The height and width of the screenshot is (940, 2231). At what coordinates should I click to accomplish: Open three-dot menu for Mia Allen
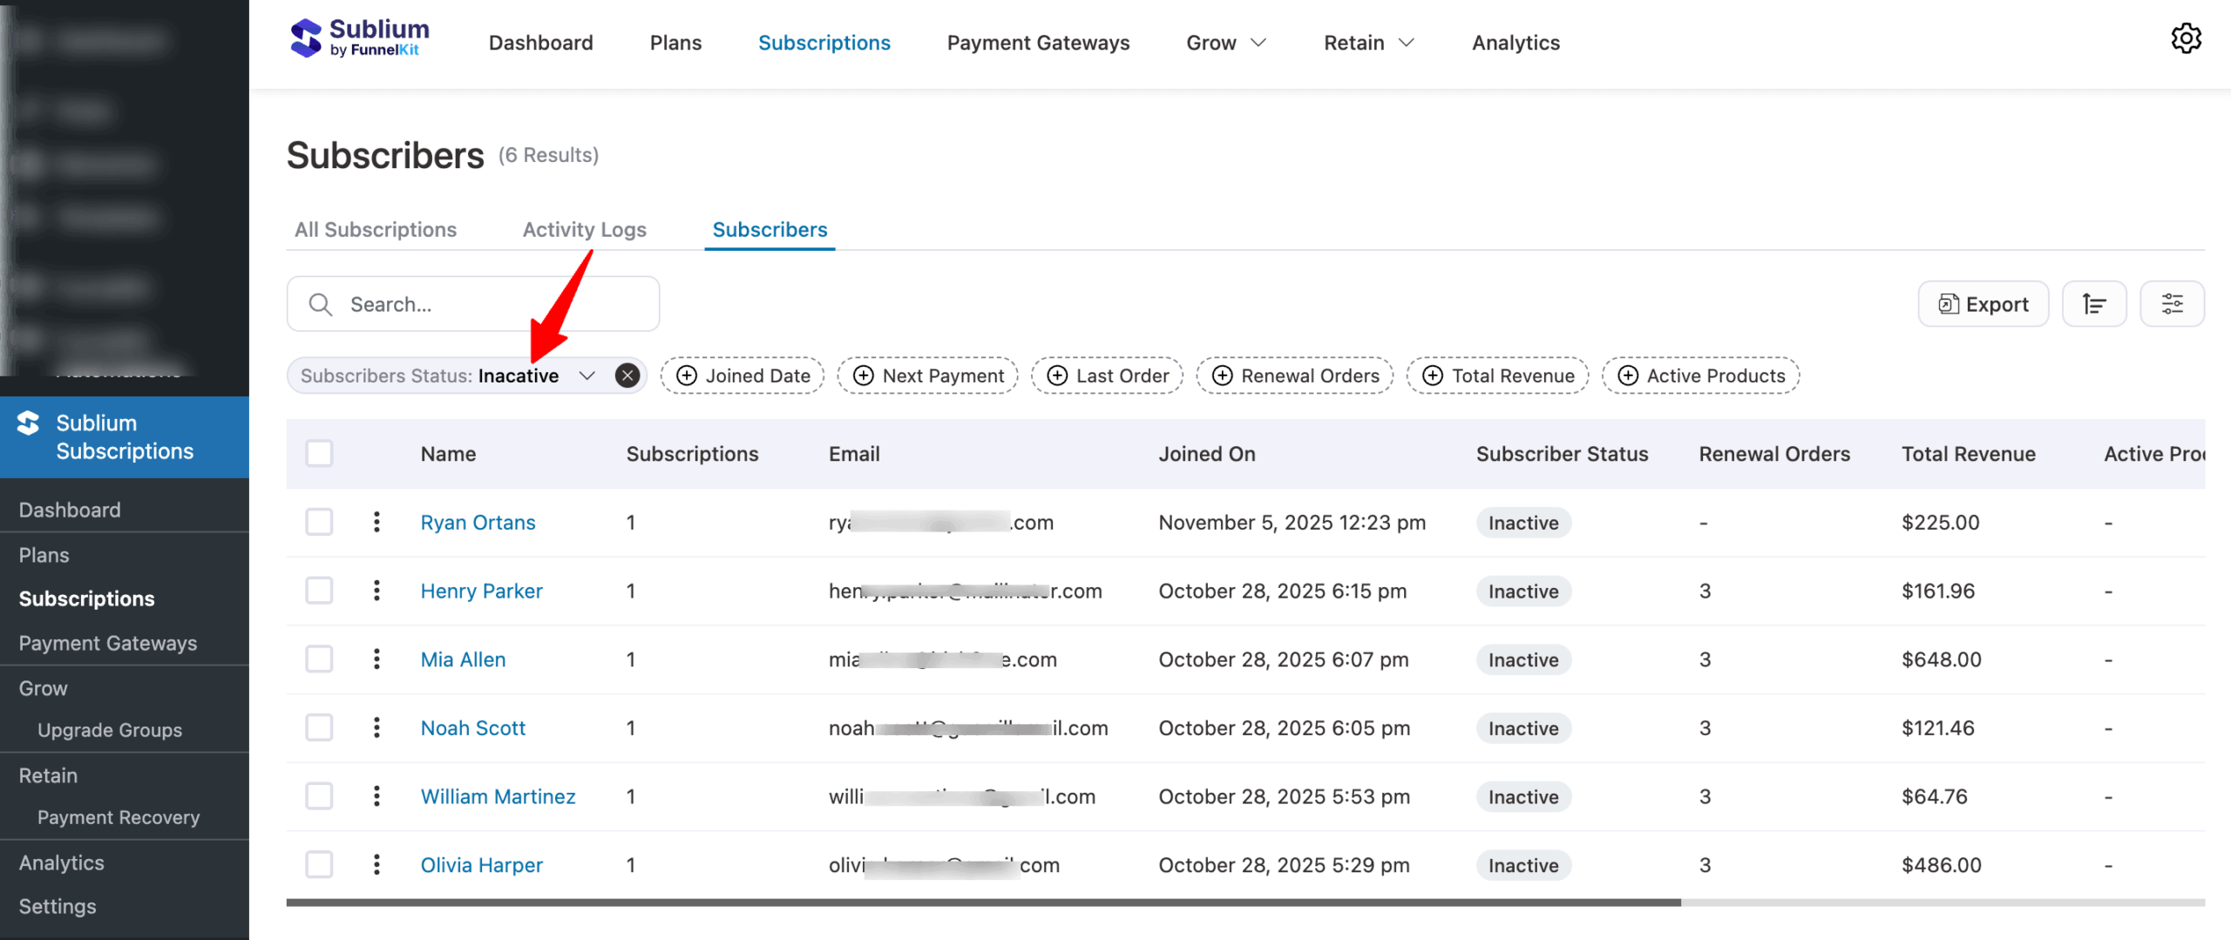(x=376, y=659)
